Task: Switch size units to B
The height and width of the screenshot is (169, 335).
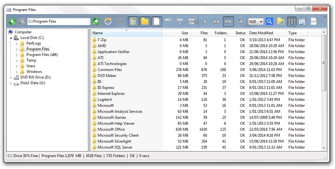Action: tap(205, 22)
